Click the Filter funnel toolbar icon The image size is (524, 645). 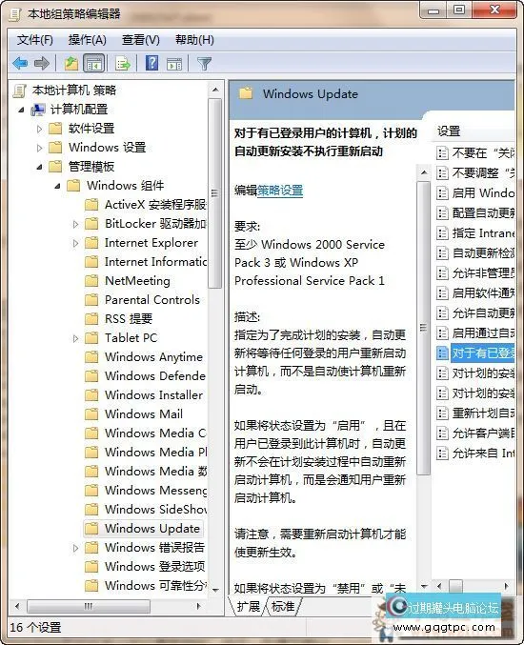tap(204, 63)
